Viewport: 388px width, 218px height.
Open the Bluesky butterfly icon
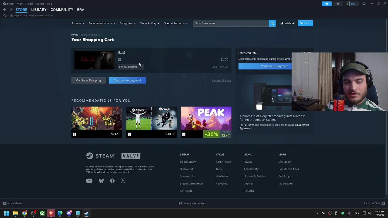[101, 181]
